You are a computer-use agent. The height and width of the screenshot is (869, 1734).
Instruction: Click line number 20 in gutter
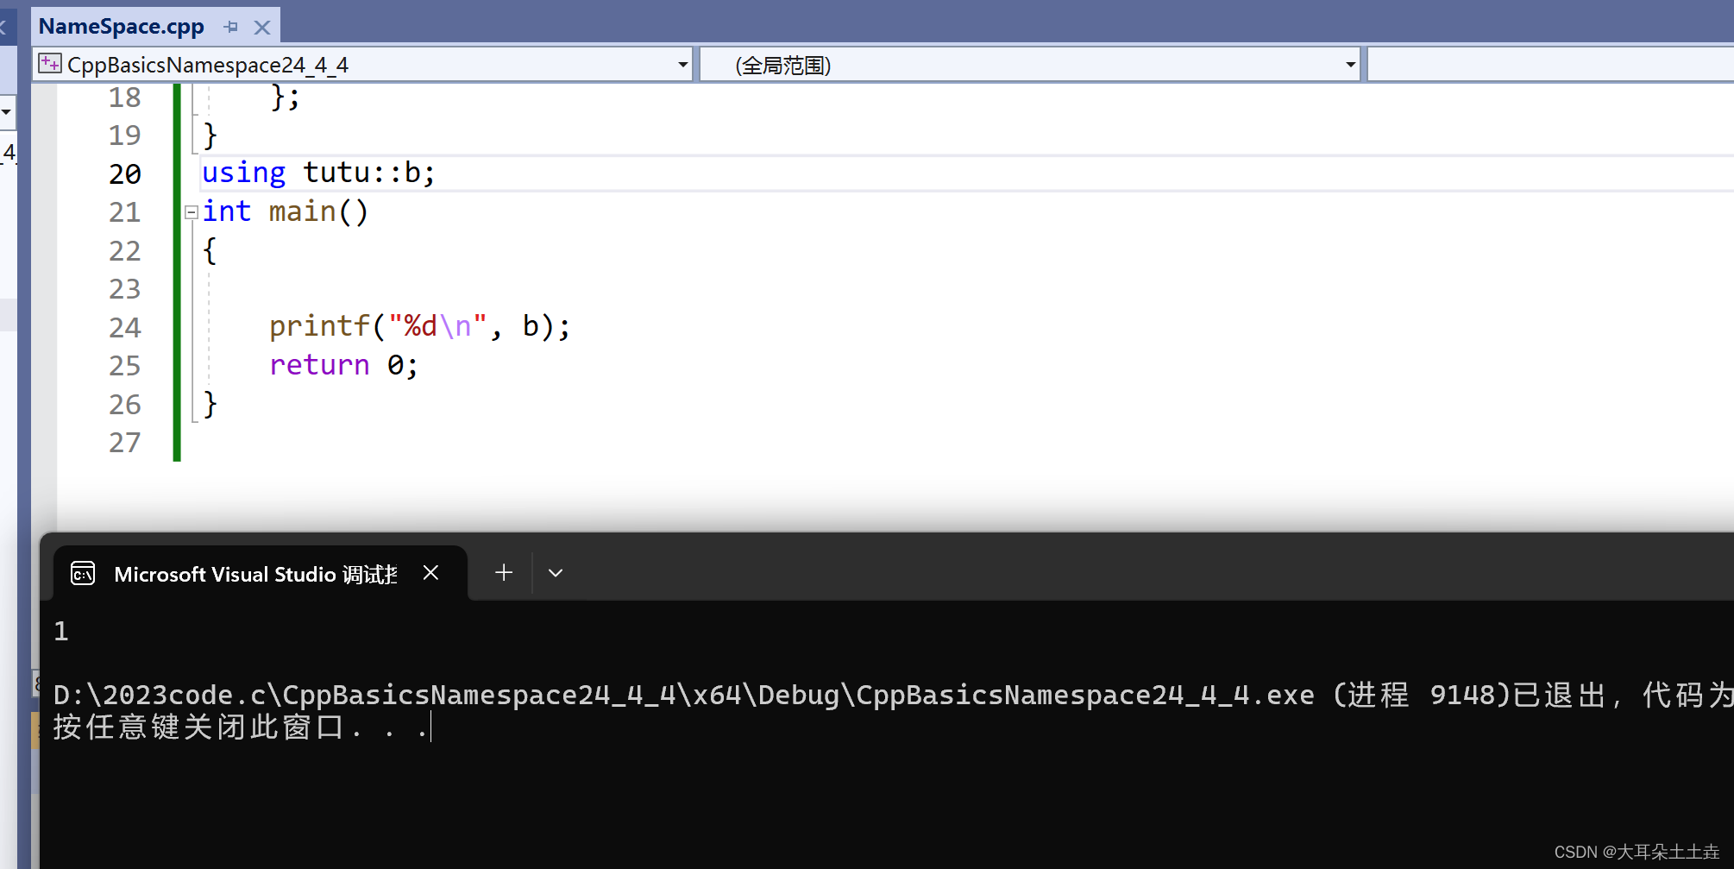pyautogui.click(x=125, y=173)
